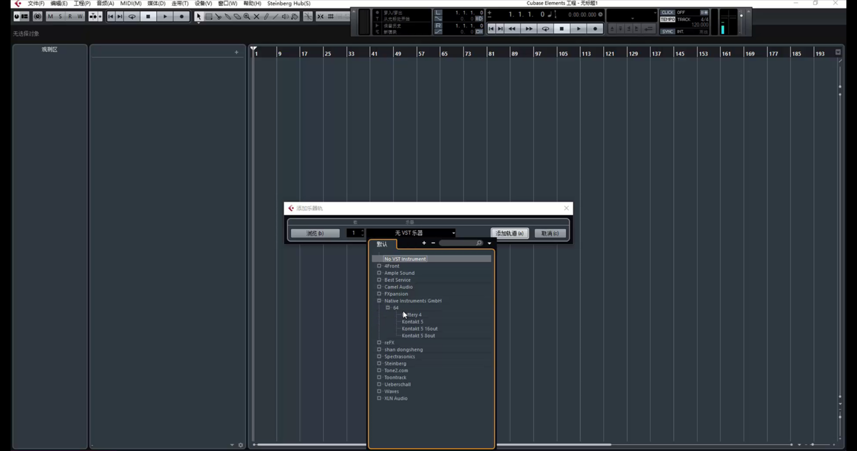Image resolution: width=857 pixels, height=451 pixels.
Task: Select the 默认 tab in instrument browser
Action: tap(382, 244)
